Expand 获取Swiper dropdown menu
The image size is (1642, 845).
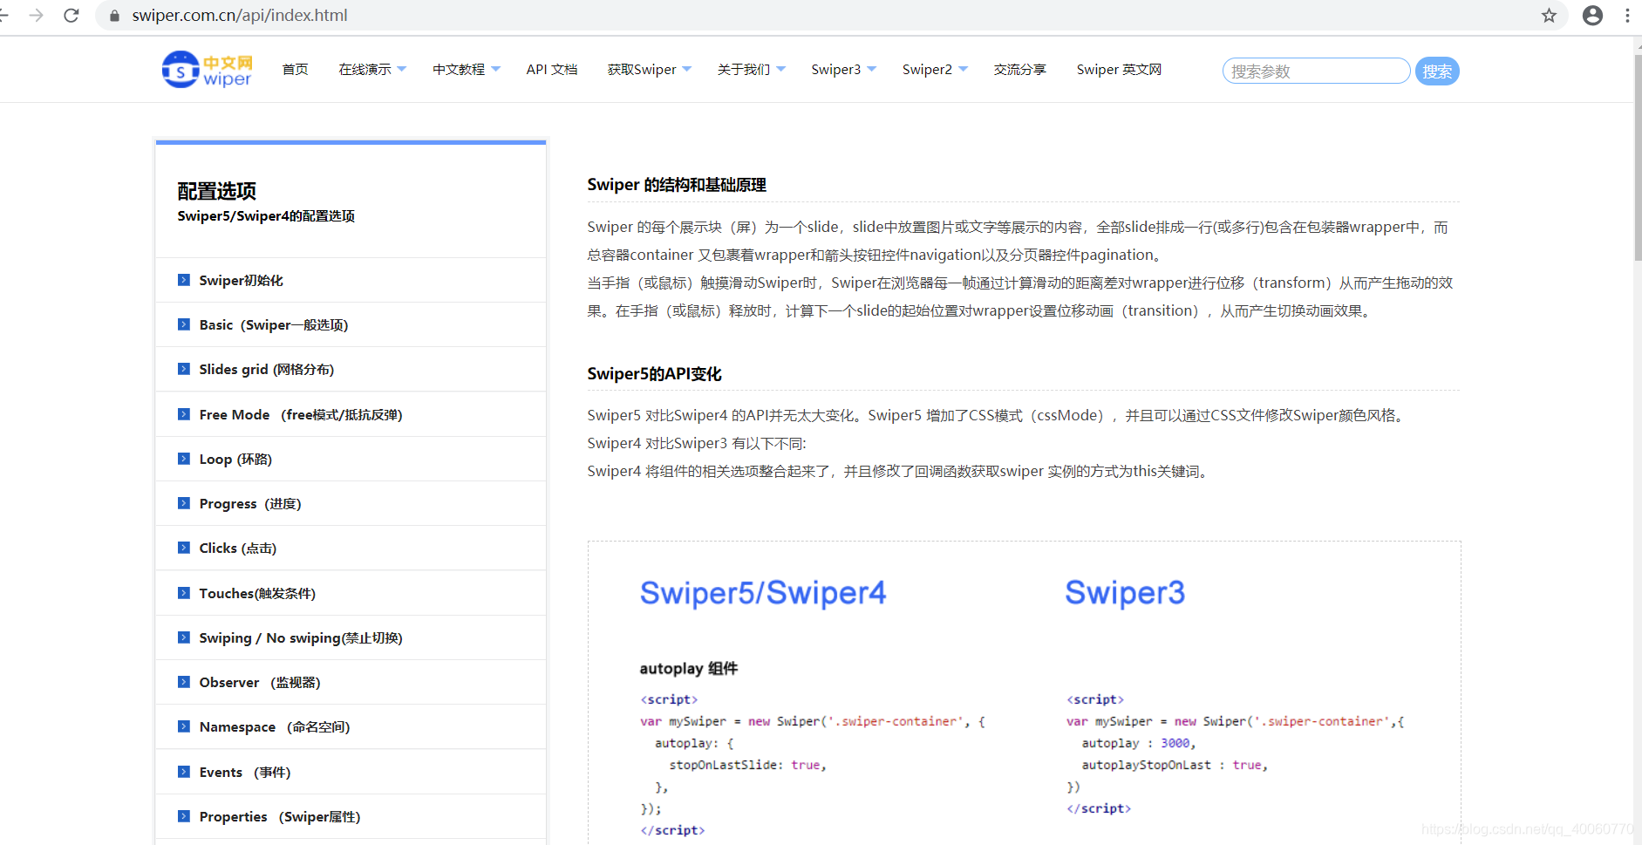(x=650, y=70)
